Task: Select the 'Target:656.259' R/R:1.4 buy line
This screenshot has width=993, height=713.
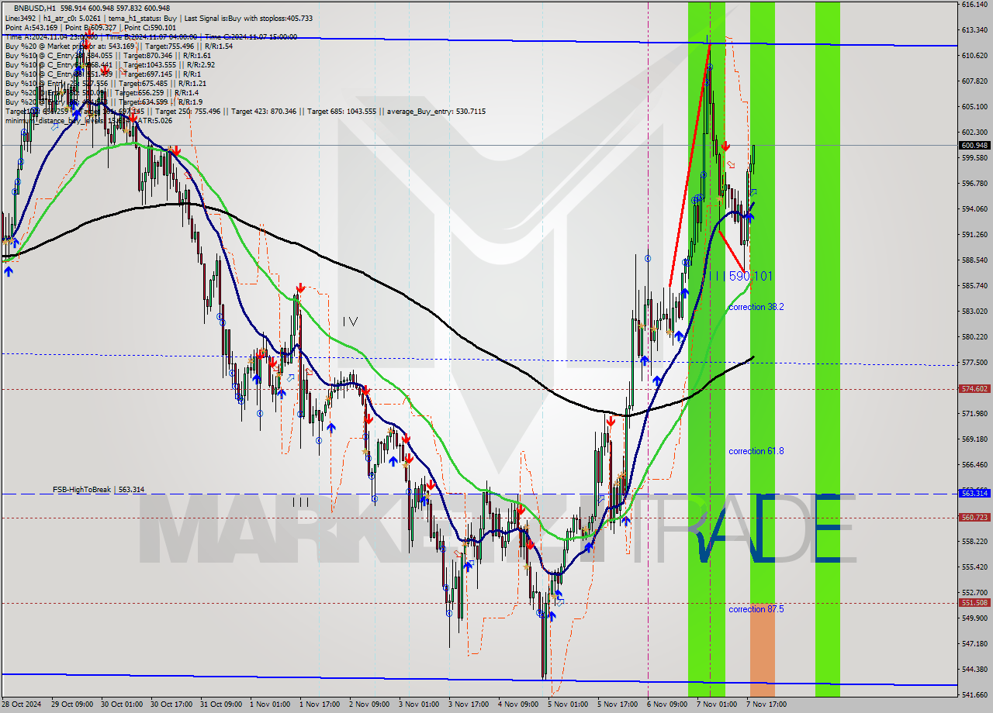Action: tap(102, 92)
